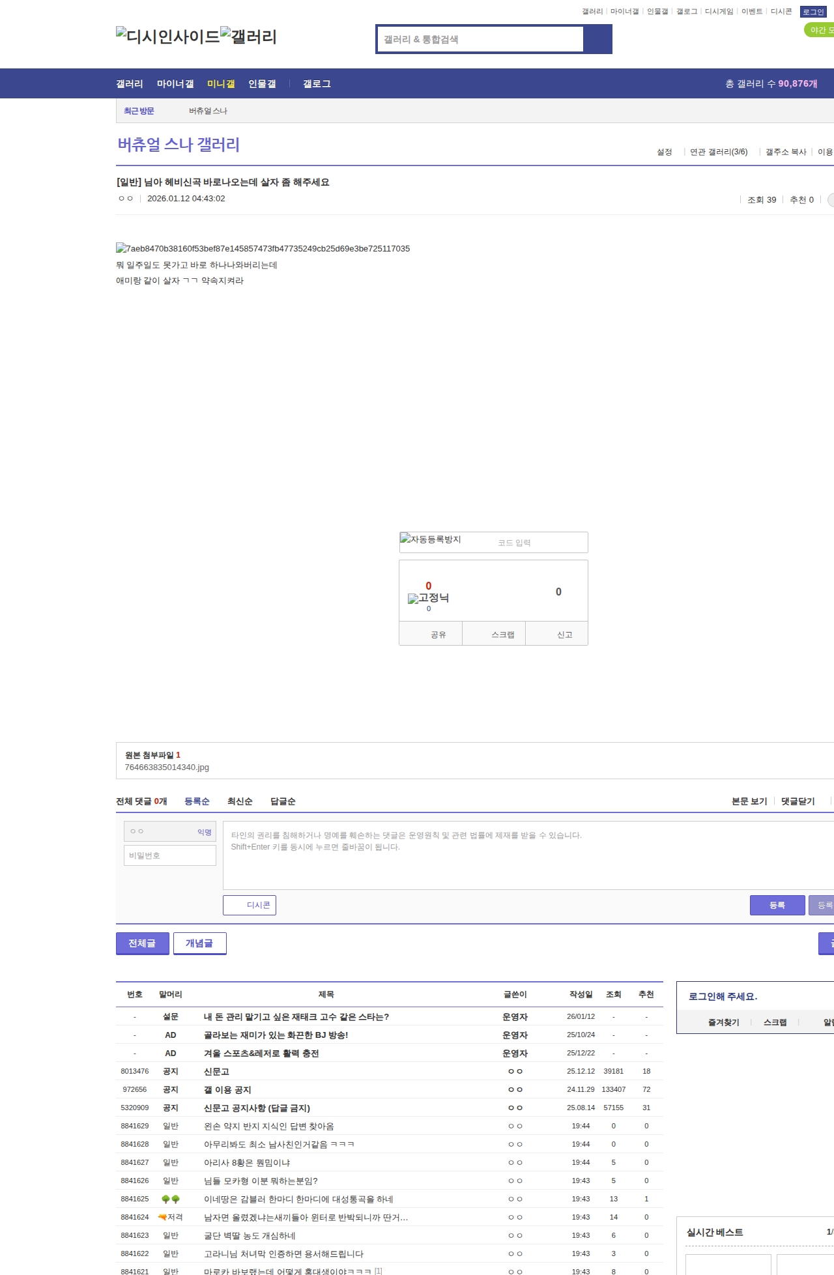Open attachment 764663835014340.jpg

coord(167,767)
